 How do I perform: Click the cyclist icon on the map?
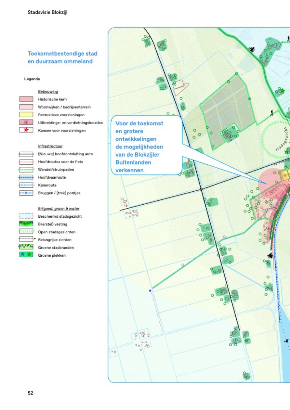click(251, 49)
